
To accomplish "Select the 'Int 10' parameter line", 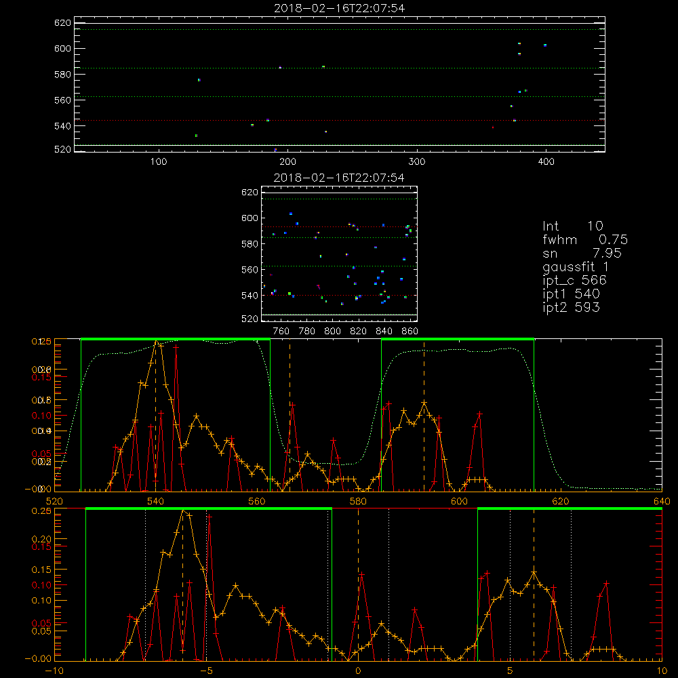I will (573, 226).
